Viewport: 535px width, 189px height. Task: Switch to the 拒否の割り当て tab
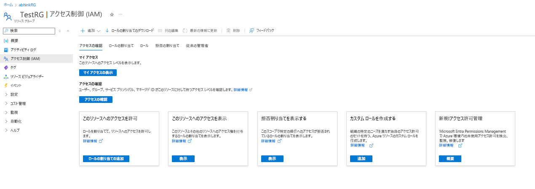coord(167,45)
